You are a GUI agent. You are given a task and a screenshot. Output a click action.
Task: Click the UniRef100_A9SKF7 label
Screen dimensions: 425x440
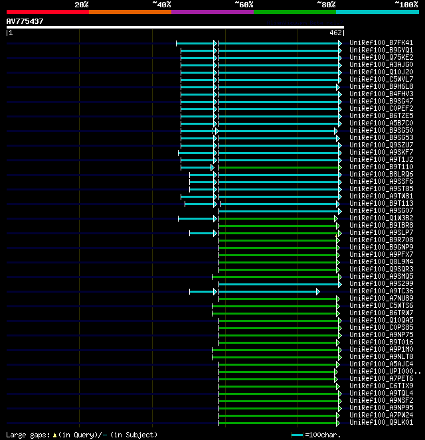point(381,152)
